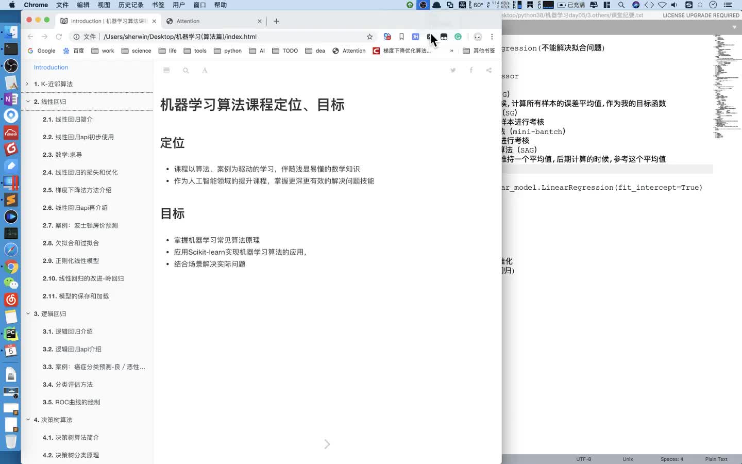Open the 文件 menu
The height and width of the screenshot is (464, 742).
tap(62, 5)
